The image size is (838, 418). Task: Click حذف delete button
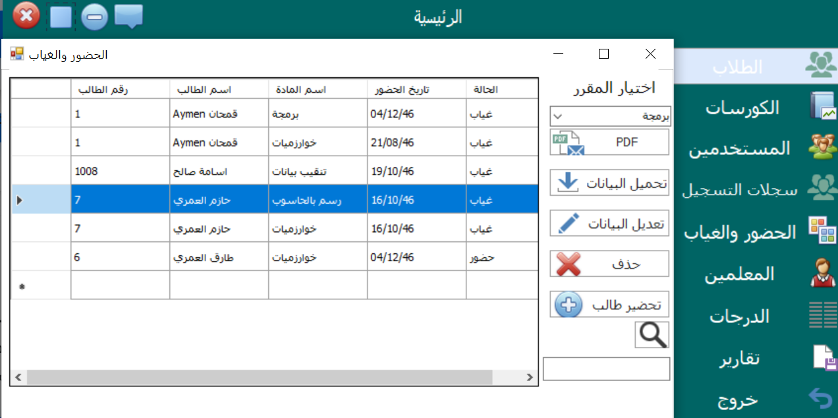coord(609,264)
